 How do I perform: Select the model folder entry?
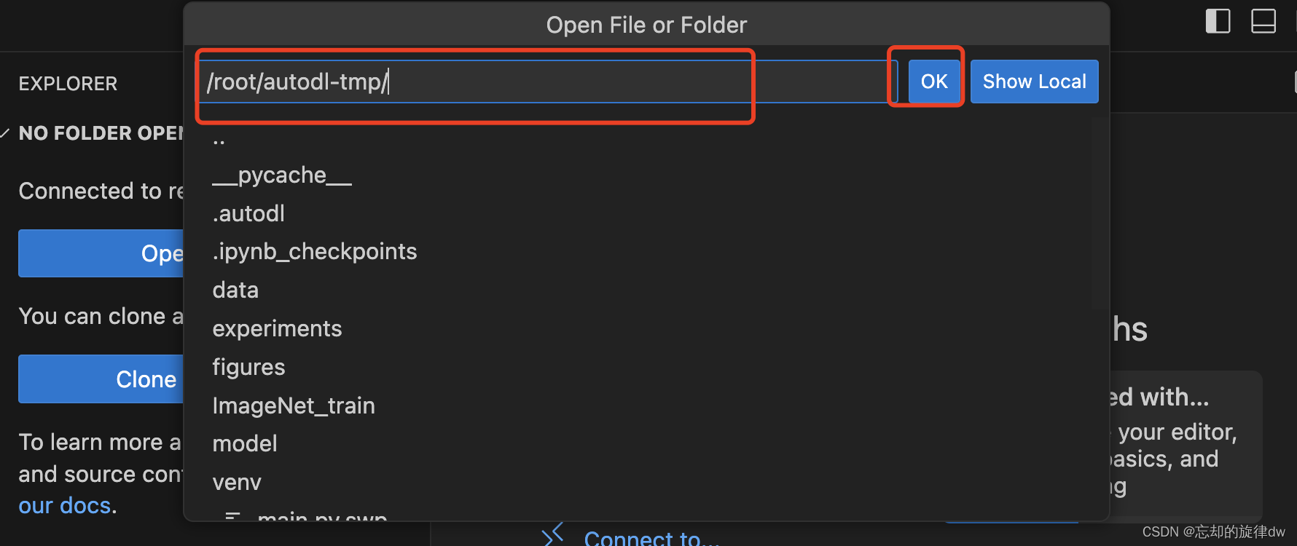[x=245, y=444]
